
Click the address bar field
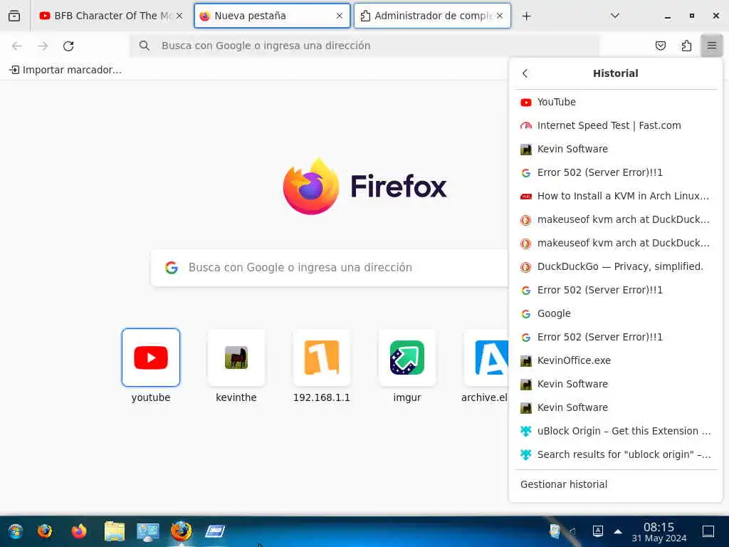coord(364,46)
